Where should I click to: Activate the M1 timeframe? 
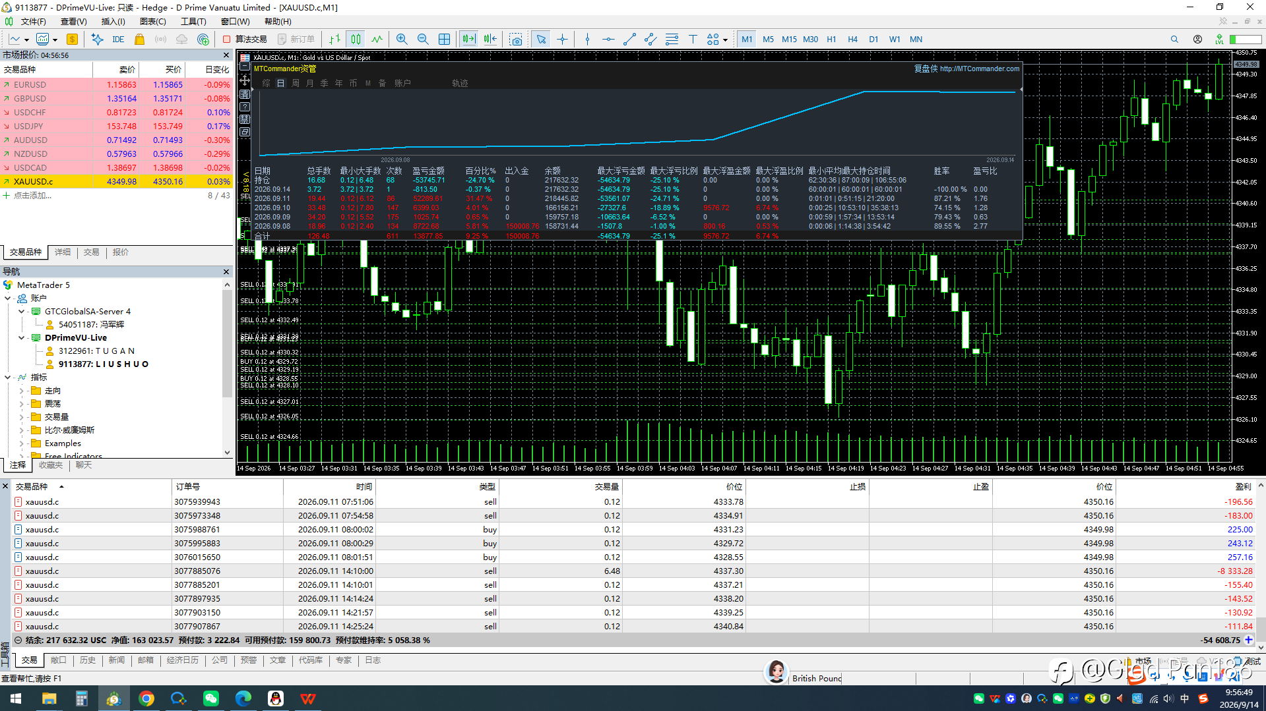point(747,40)
